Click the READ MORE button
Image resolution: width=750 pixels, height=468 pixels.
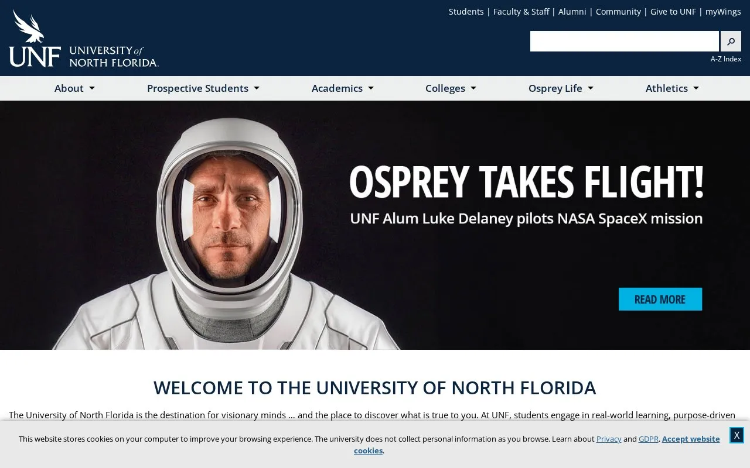click(660, 299)
